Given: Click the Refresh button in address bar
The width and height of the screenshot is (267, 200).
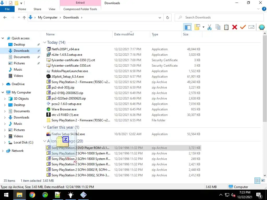Looking at the screenshot, I should [168, 17].
